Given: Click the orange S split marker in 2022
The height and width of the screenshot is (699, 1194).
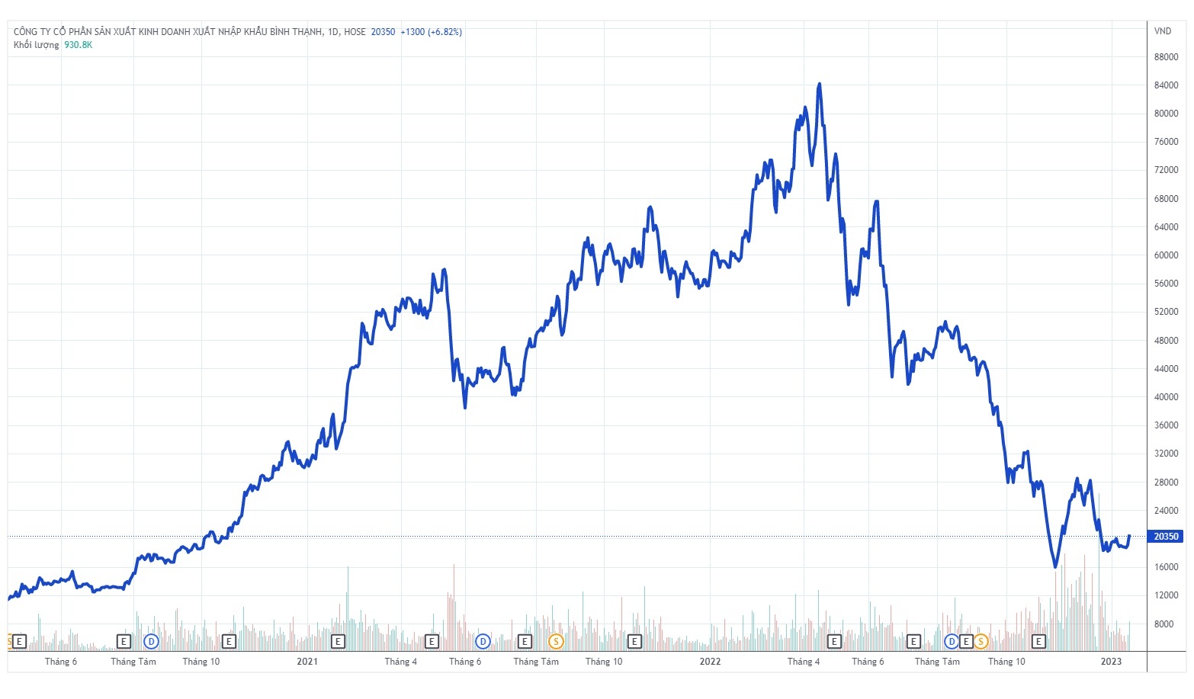Looking at the screenshot, I should [981, 641].
